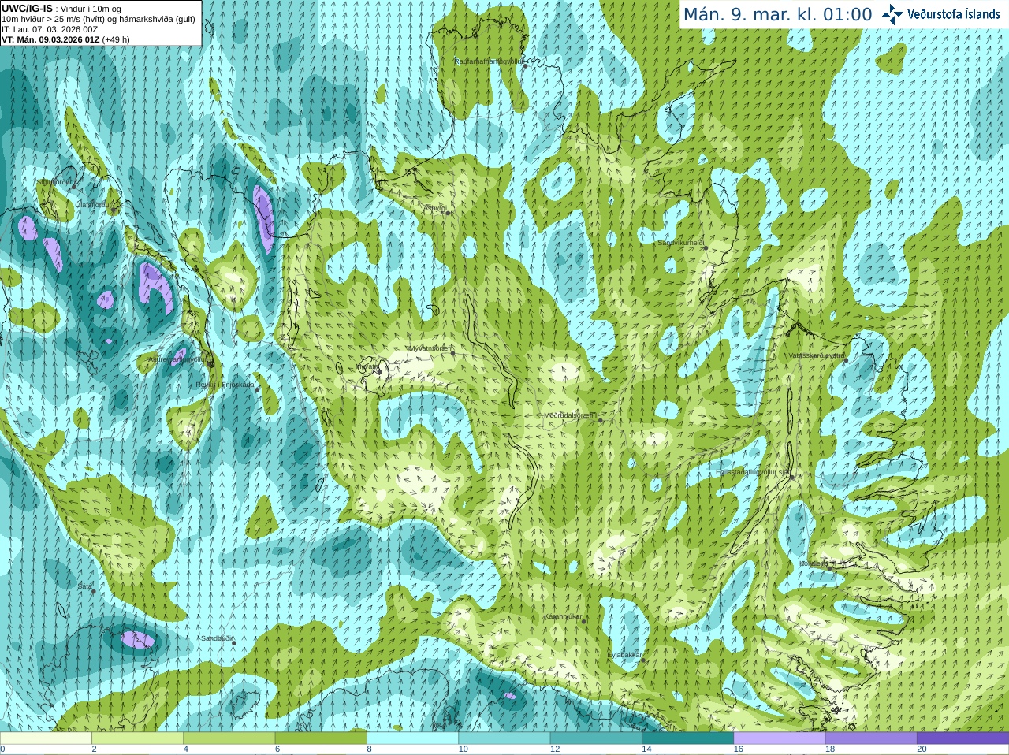Screen dimensions: 1009x755
Task: Select the Möðrudalsöræfi II station label
Action: [572, 415]
